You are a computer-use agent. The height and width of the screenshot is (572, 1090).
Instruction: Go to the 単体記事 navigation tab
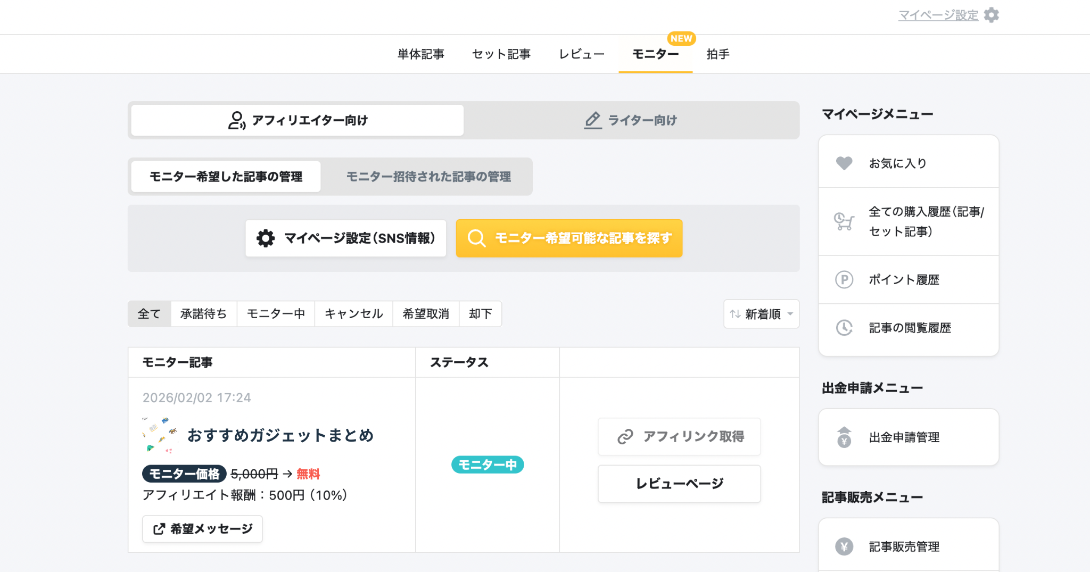pyautogui.click(x=420, y=54)
